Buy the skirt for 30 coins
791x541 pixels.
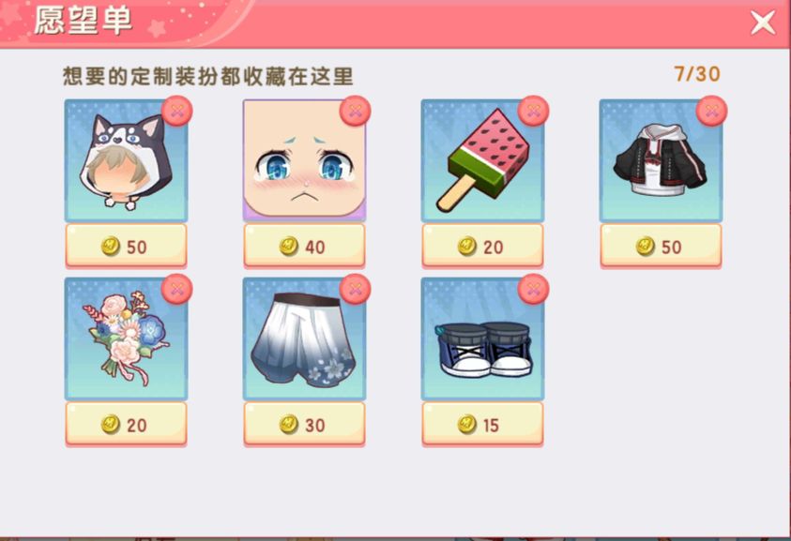point(304,424)
